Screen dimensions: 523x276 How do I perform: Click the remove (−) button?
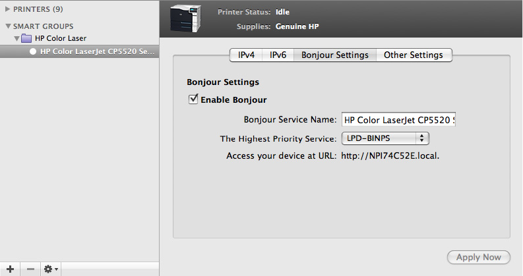[x=31, y=269]
